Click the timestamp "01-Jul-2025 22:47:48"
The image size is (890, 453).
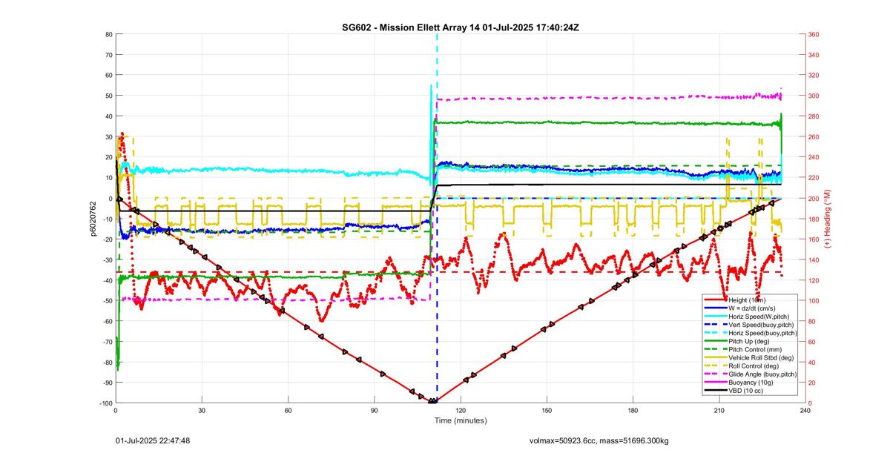coord(153,440)
